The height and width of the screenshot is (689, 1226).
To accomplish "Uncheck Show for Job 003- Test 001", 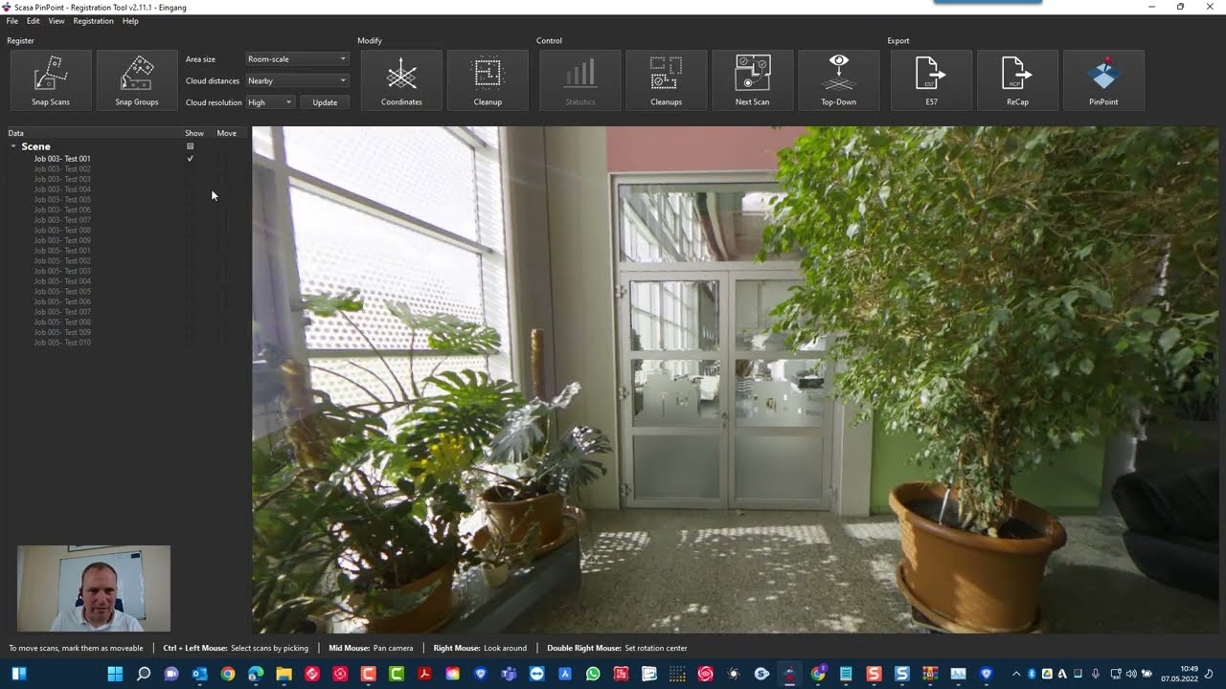I will click(x=190, y=159).
